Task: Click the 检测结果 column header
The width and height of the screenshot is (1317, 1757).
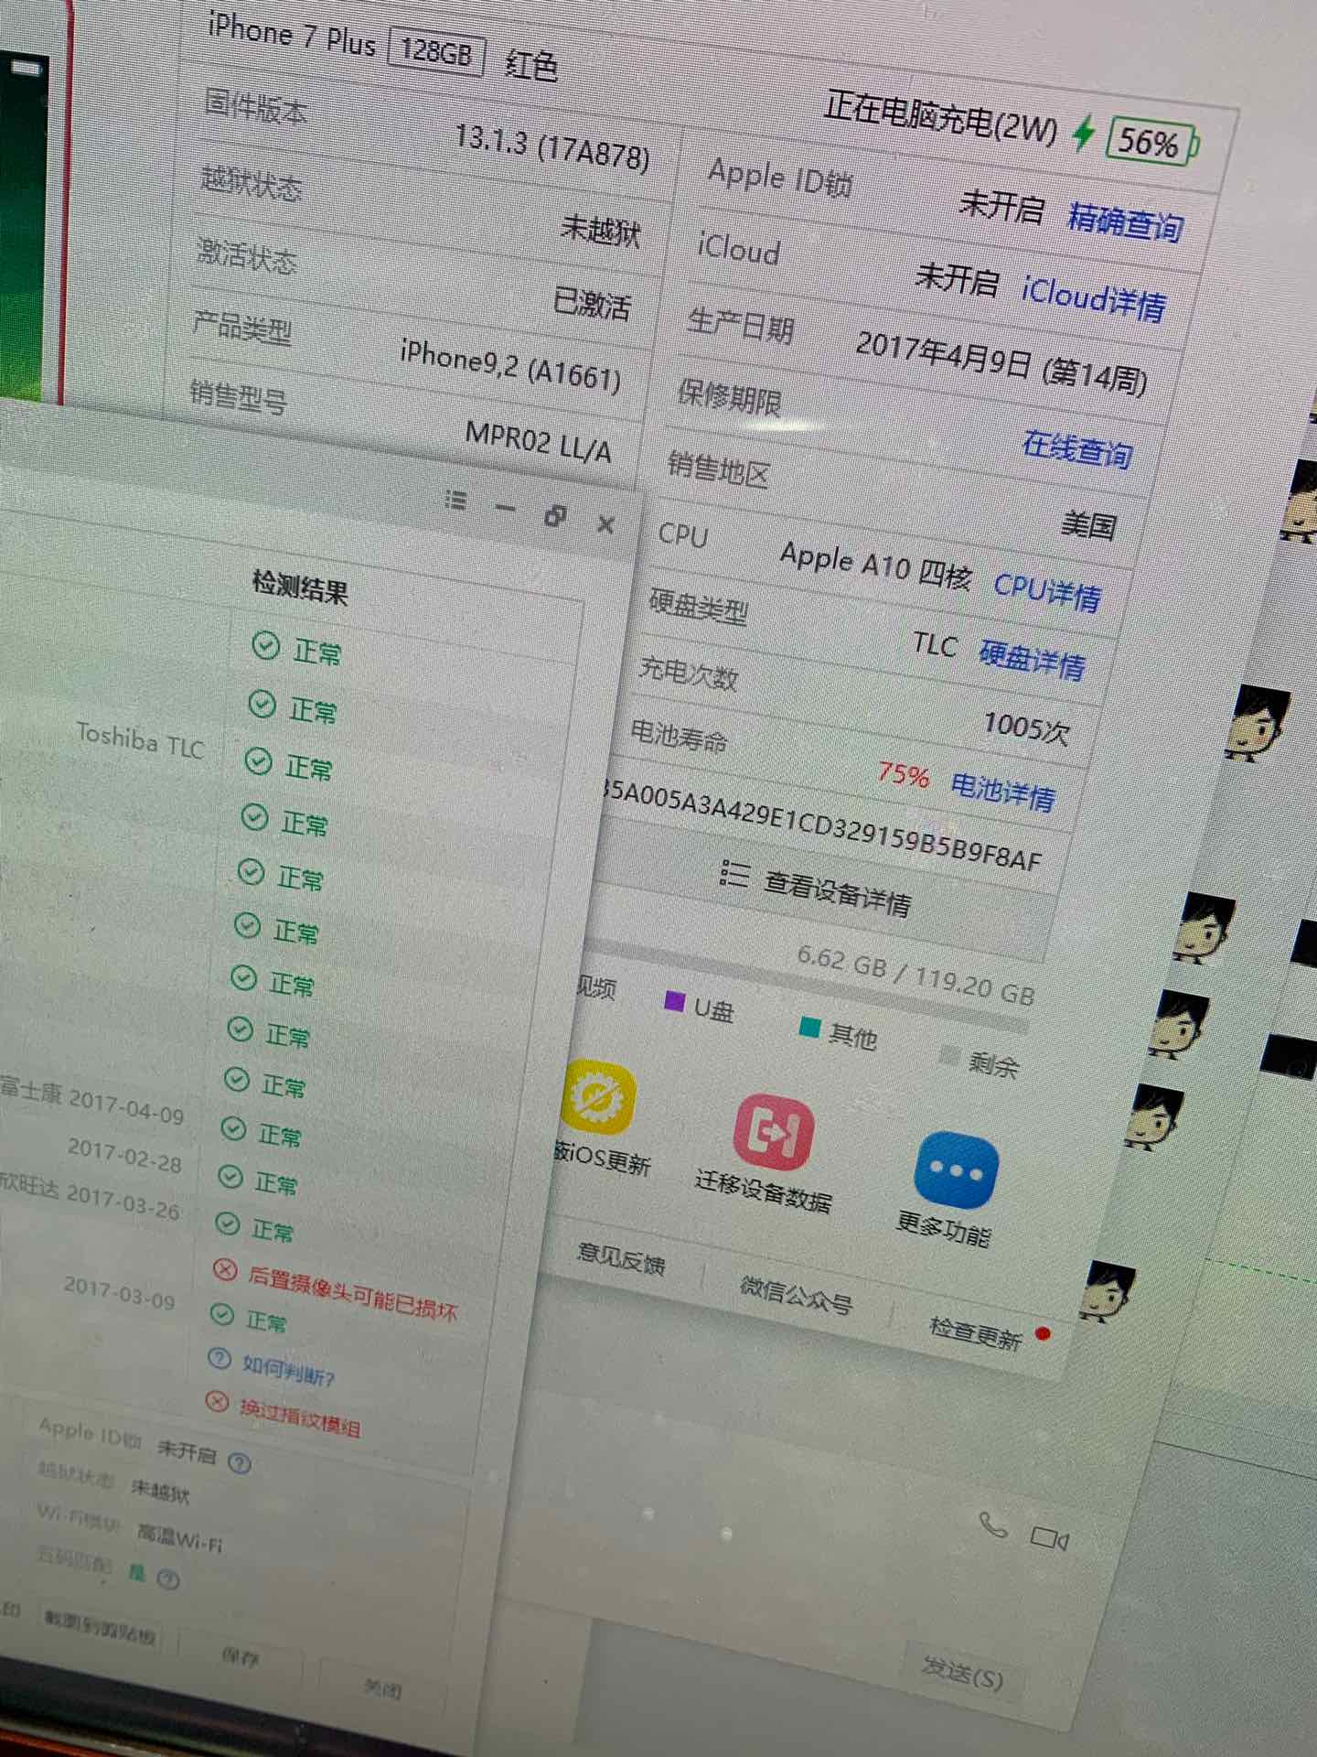Action: tap(300, 587)
